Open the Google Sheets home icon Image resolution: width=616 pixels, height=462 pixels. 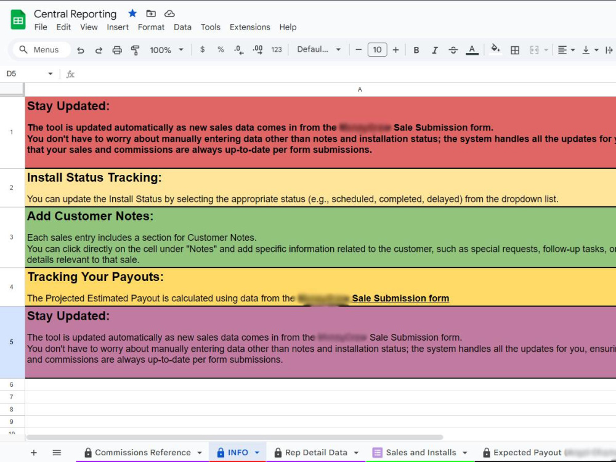(18, 20)
